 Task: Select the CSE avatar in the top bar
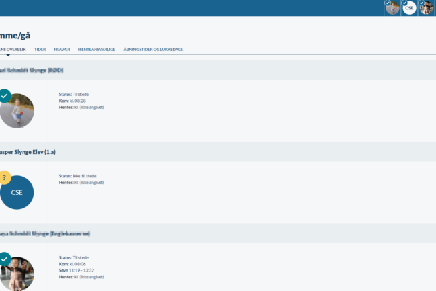tap(410, 9)
